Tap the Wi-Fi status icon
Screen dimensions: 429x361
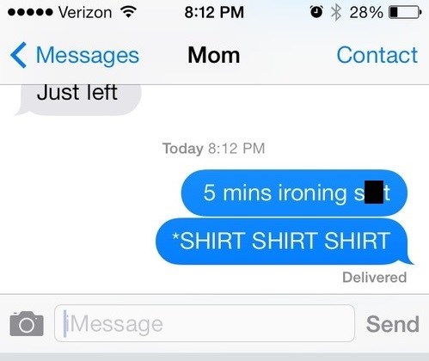click(128, 12)
